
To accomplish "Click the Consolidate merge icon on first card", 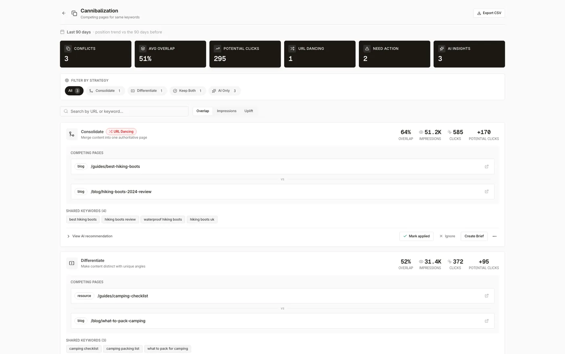I will 72,134.
